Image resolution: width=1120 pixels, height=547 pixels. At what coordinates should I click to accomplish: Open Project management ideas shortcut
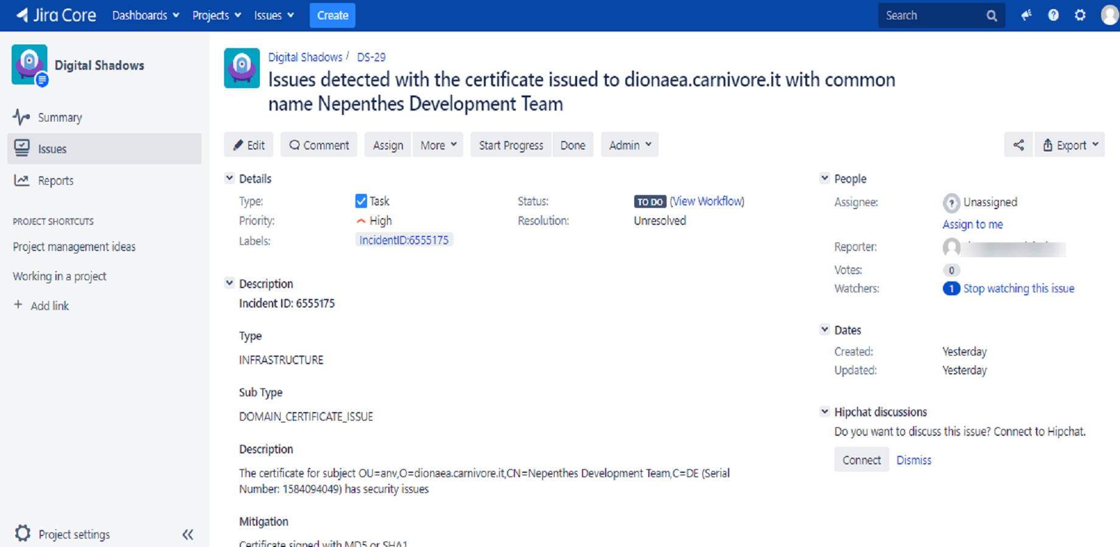[x=74, y=247]
